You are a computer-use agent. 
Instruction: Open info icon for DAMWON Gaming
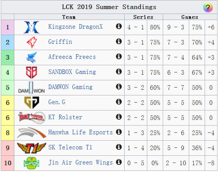119,86
